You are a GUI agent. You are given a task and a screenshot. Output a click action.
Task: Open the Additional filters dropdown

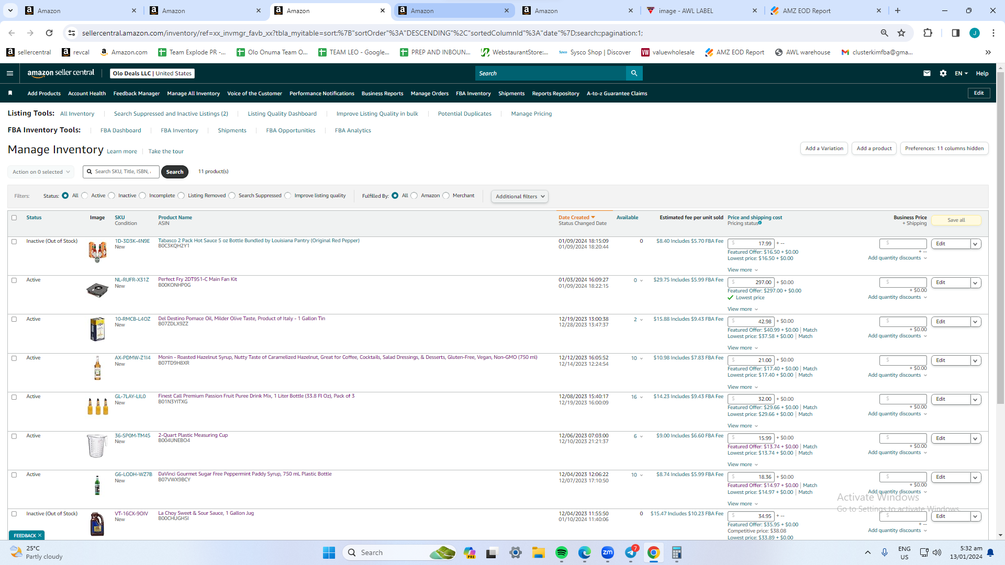click(x=520, y=197)
